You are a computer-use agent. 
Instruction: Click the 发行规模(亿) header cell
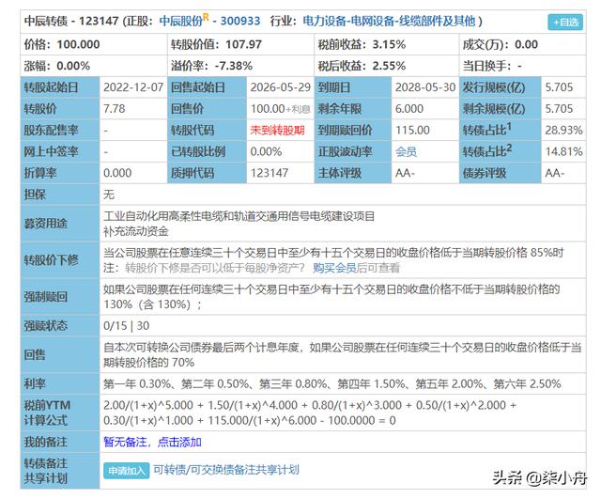point(500,87)
